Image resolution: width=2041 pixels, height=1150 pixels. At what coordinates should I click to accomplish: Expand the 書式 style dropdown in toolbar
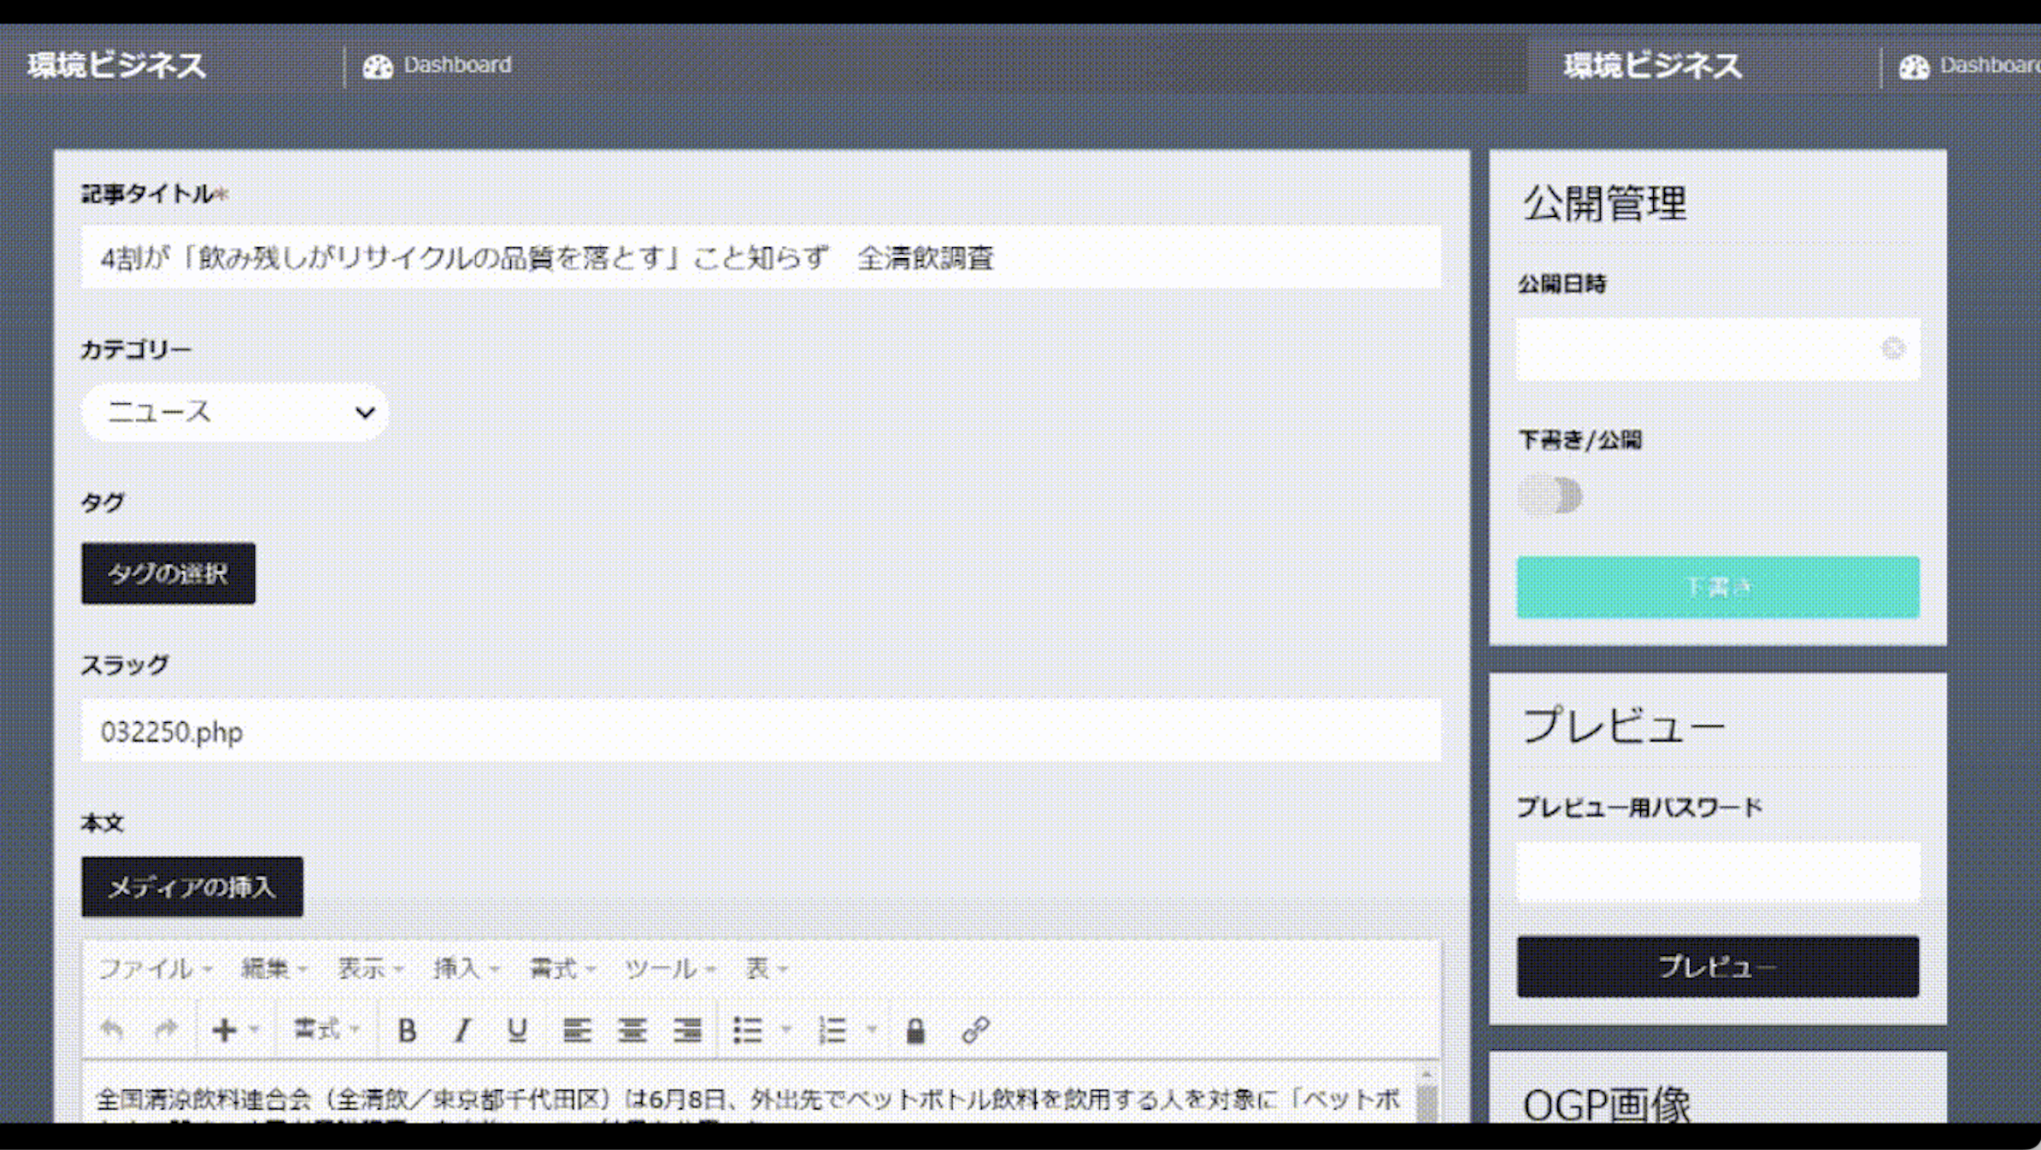tap(325, 1030)
